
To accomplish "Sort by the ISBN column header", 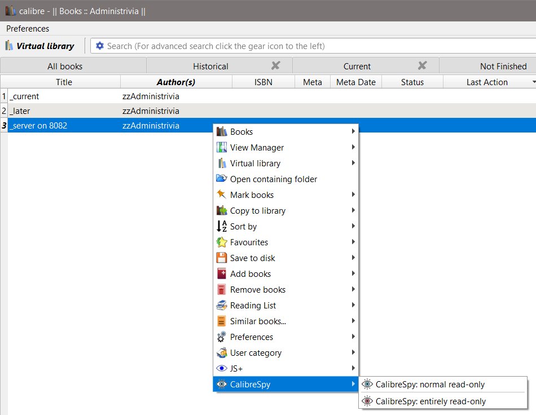I will coord(263,82).
